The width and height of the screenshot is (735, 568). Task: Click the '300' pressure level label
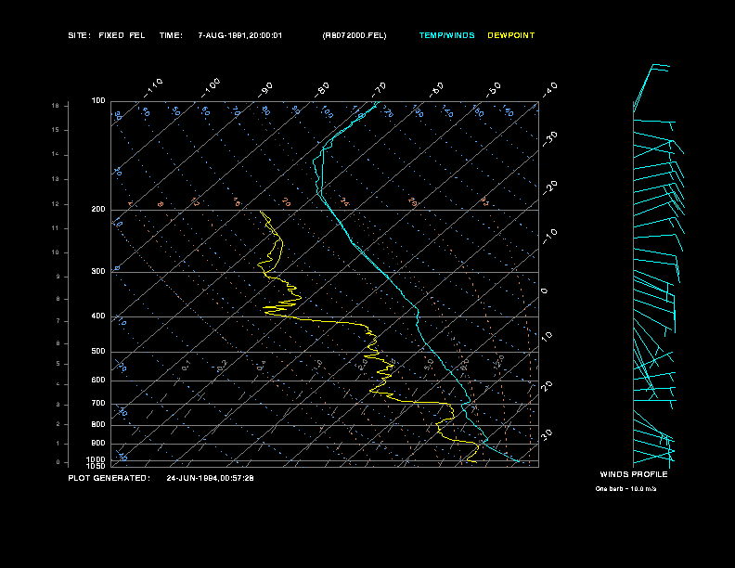point(98,271)
